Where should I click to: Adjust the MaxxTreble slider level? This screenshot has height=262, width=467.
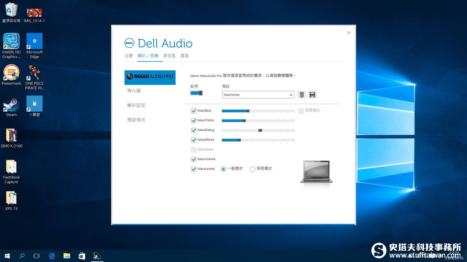tap(258, 120)
